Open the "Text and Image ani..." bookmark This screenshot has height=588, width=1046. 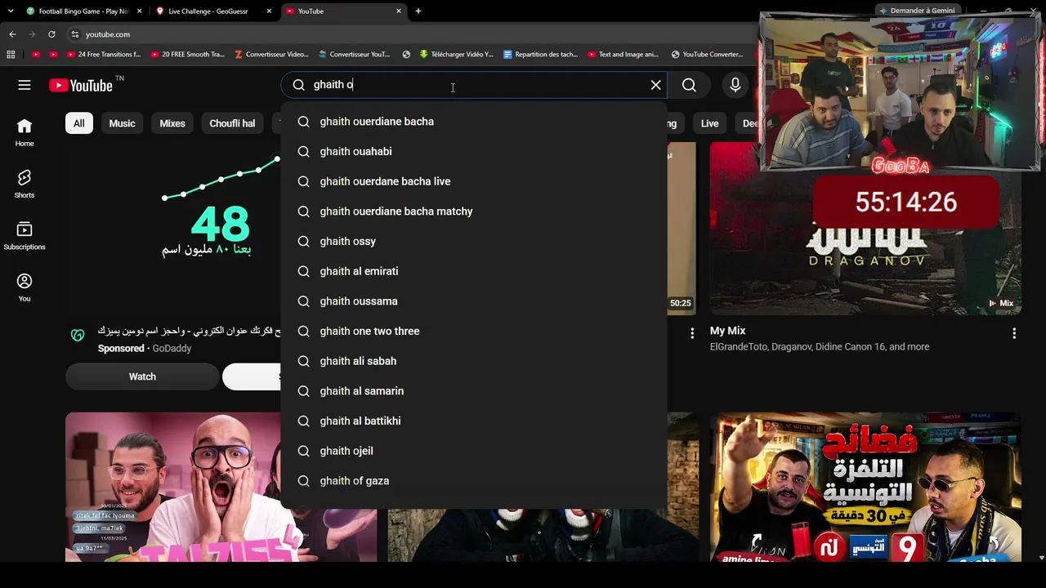[622, 55]
